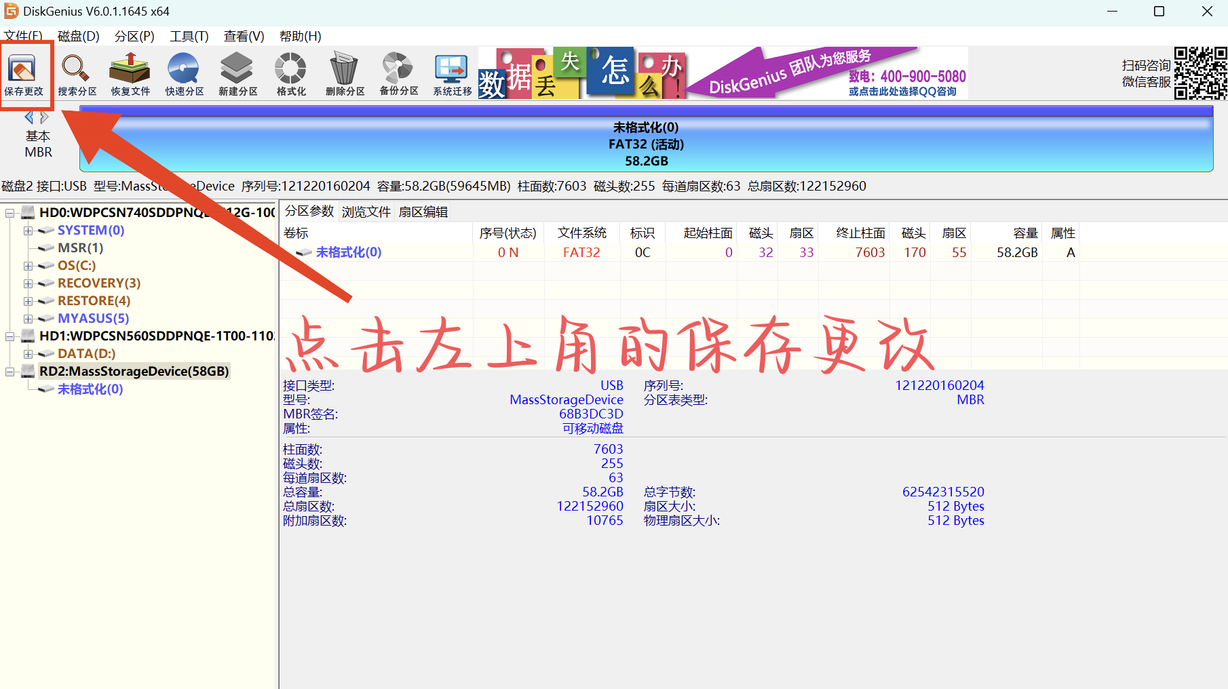Click the QR code for WeChat support
The width and height of the screenshot is (1228, 689).
coord(1201,73)
